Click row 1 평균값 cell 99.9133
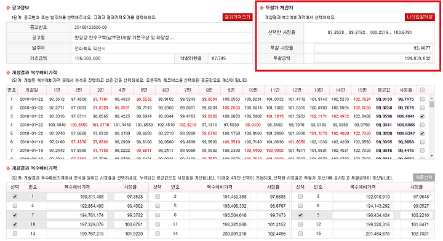The image size is (443, 241). pyautogui.click(x=384, y=99)
